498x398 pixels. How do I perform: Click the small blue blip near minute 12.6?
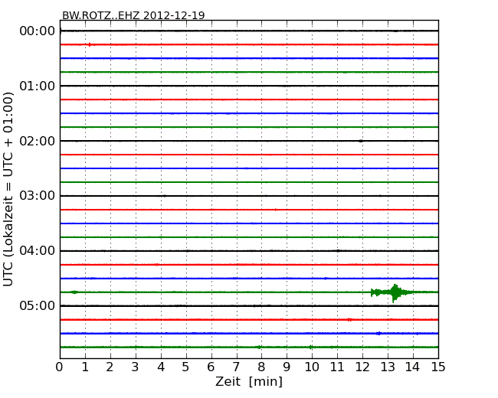coord(378,333)
